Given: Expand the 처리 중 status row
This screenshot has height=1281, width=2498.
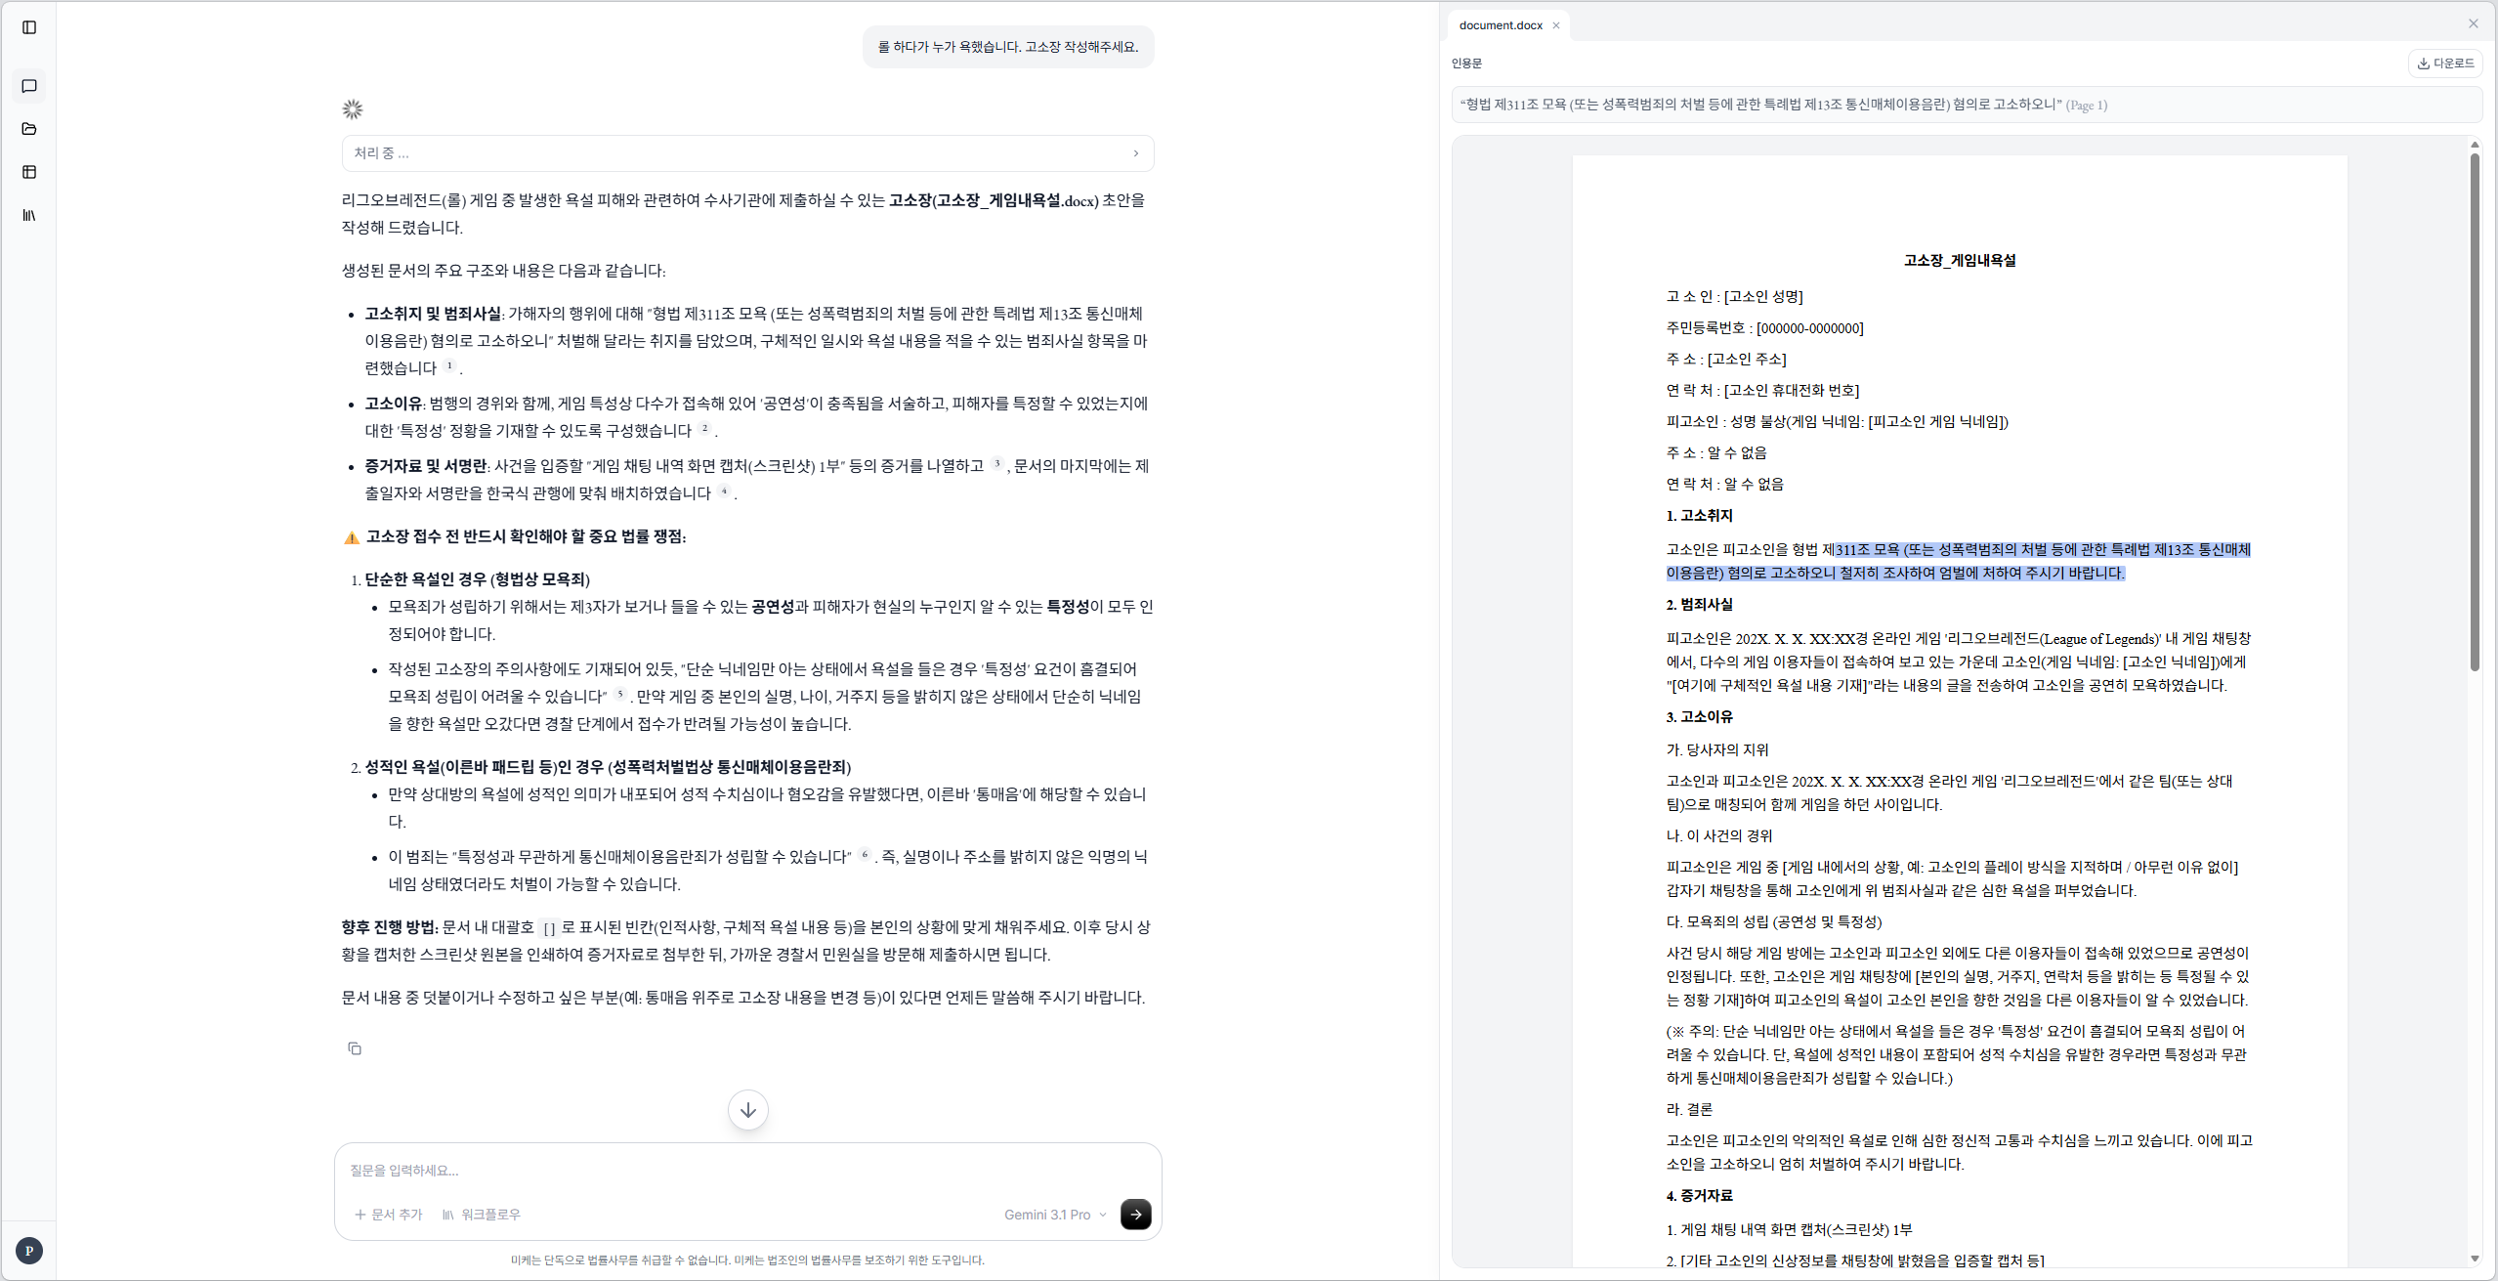Looking at the screenshot, I should [747, 153].
